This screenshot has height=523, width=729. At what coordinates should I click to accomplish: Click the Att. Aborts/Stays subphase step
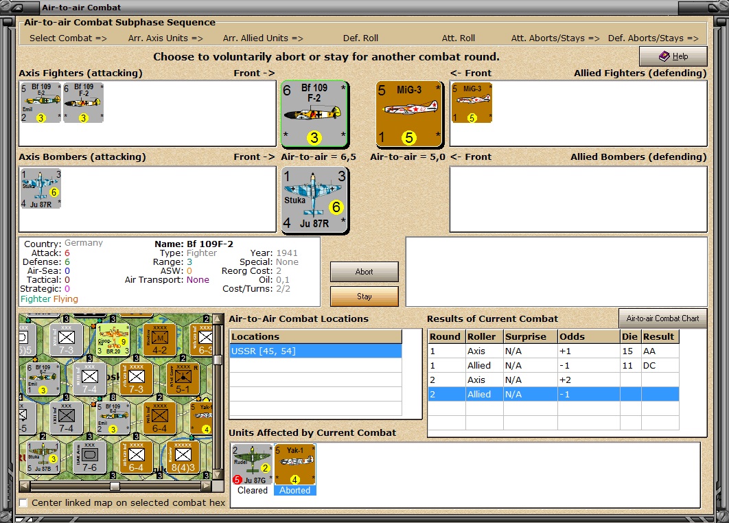coord(555,38)
